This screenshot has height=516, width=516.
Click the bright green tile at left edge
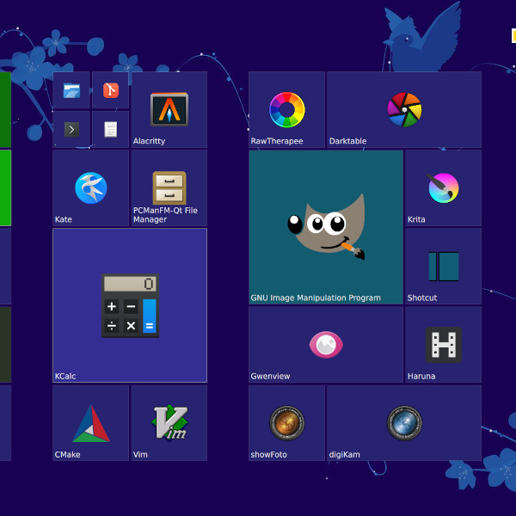pyautogui.click(x=5, y=188)
